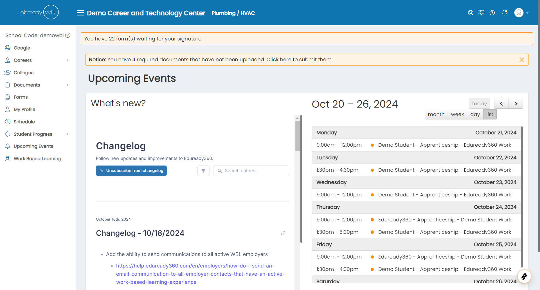Select the list calendar view
The width and height of the screenshot is (540, 290).
(490, 114)
